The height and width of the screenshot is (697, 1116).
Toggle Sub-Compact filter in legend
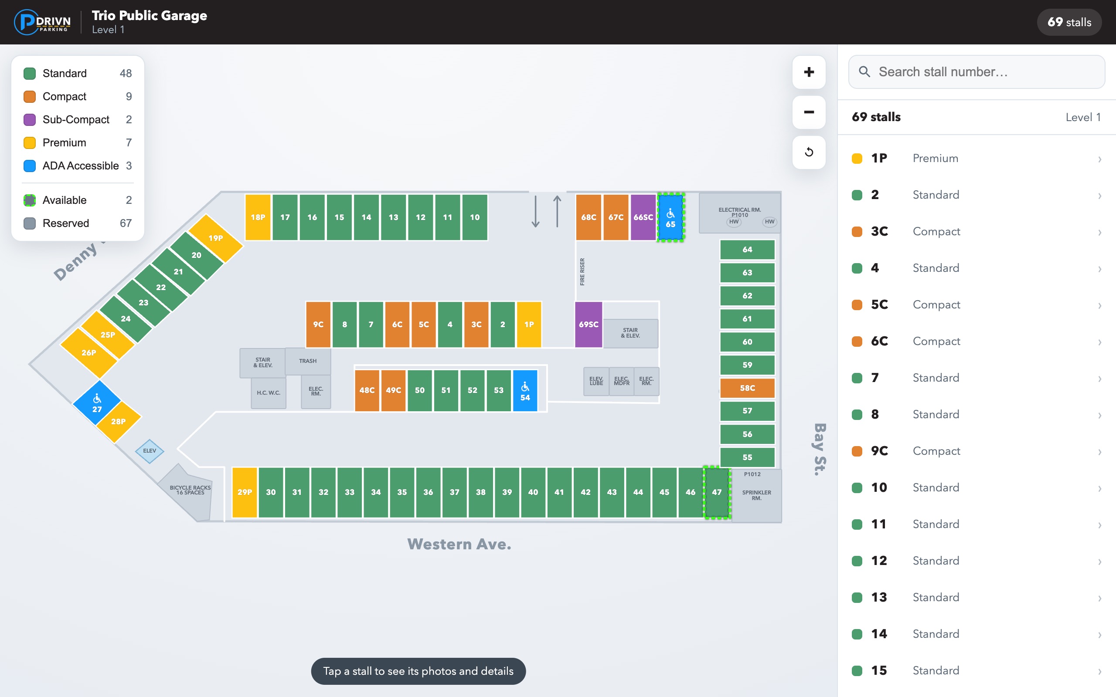point(78,119)
